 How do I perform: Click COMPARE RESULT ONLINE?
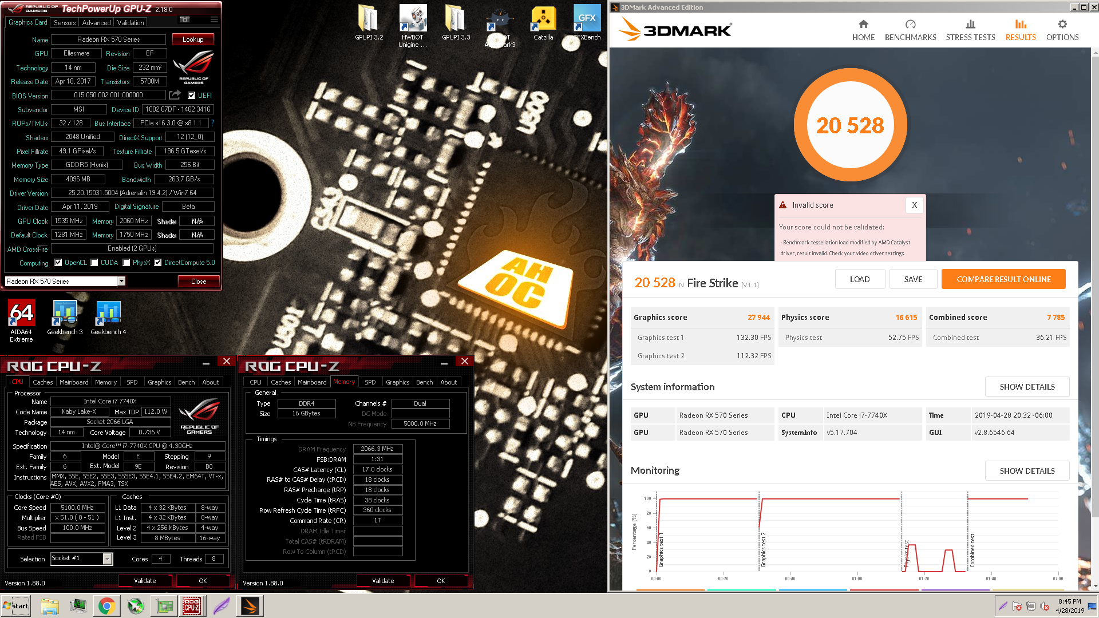[1003, 279]
